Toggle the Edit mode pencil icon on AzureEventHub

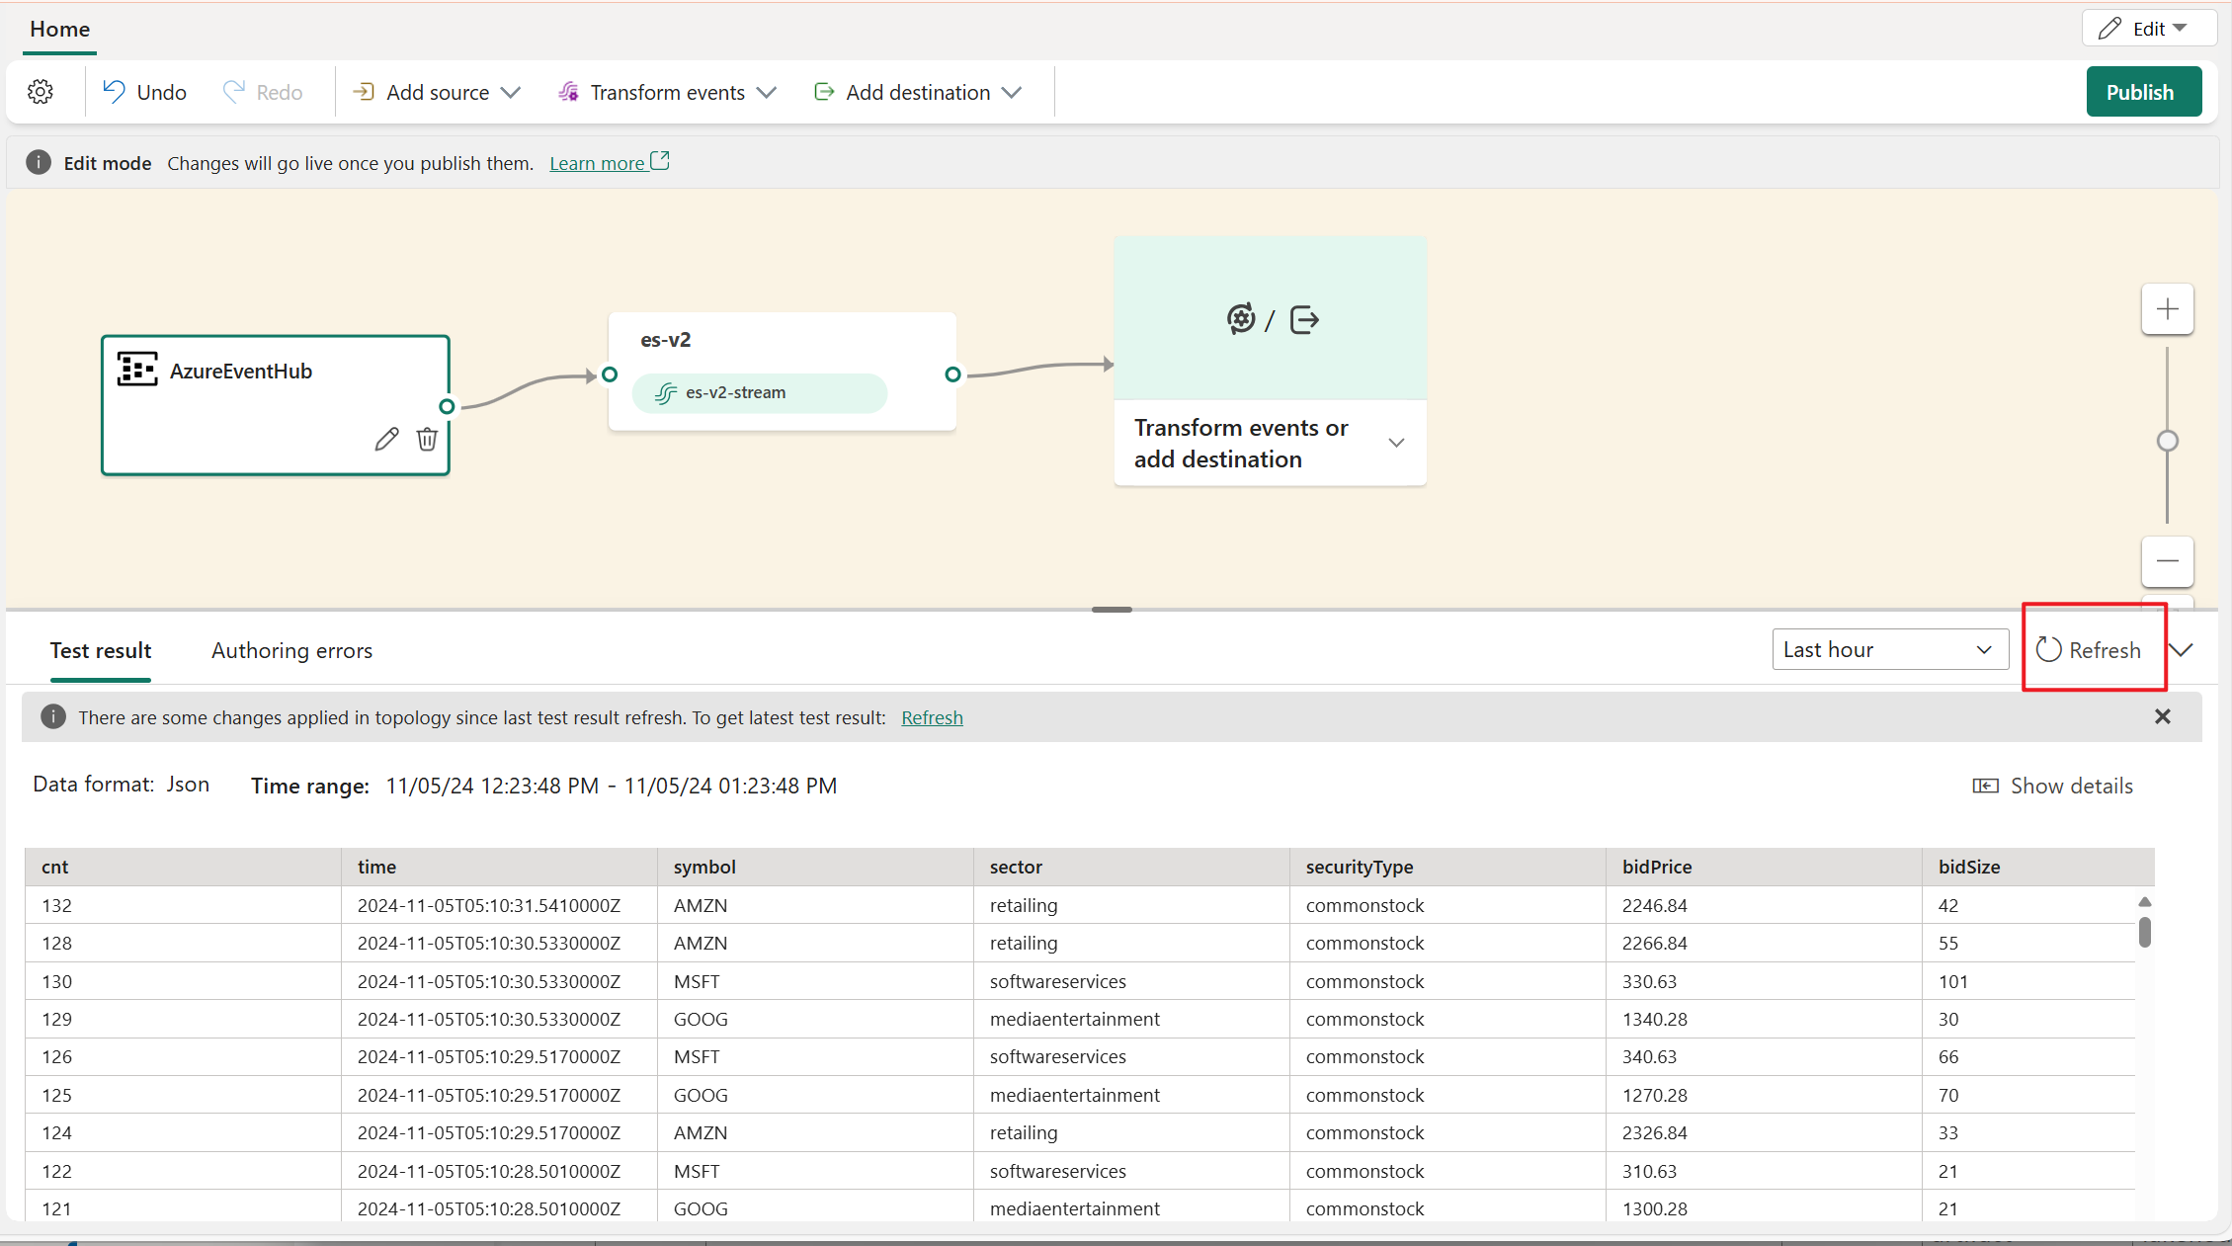tap(384, 440)
